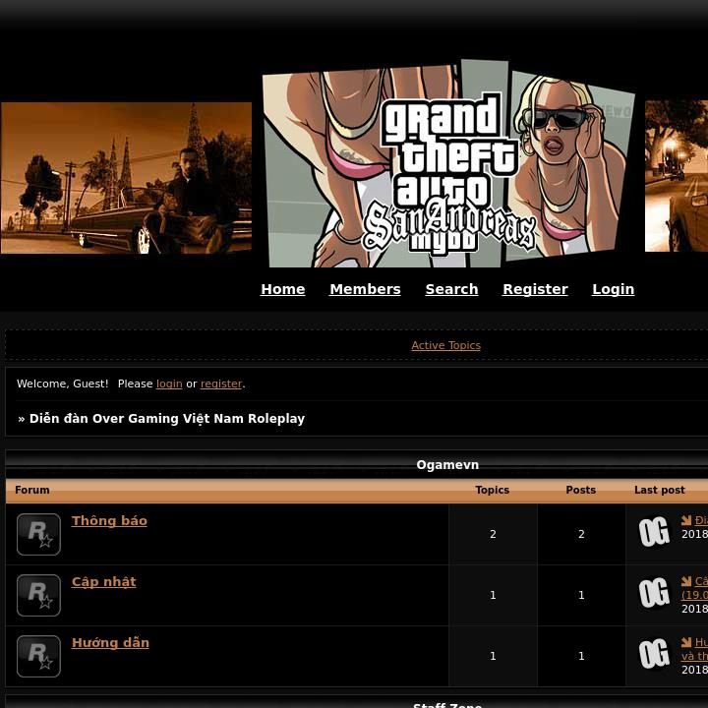Click Login in the navigation bar
708x708 pixels.
click(x=613, y=289)
